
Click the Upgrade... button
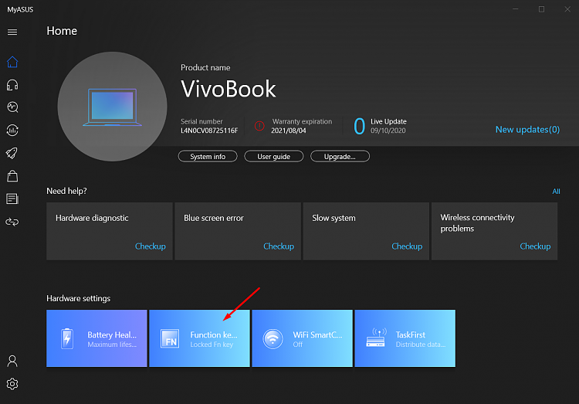tap(340, 156)
